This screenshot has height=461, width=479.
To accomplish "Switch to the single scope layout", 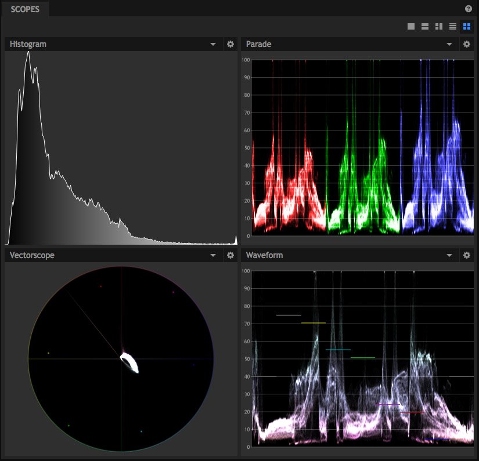I will pos(411,27).
